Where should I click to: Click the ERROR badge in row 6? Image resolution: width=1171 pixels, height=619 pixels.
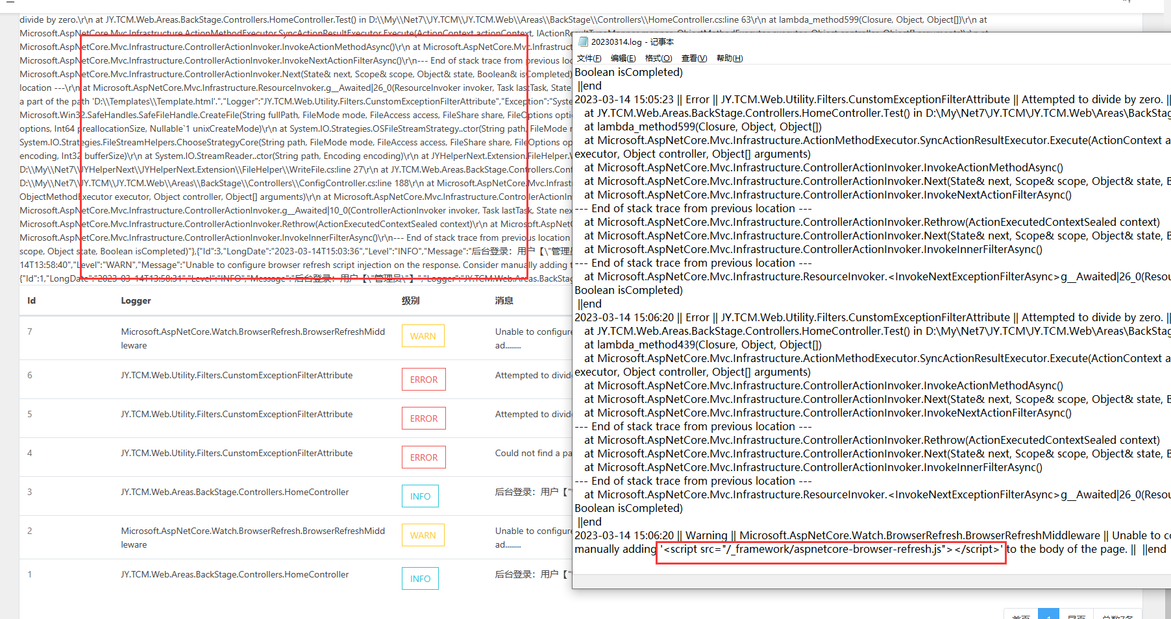[423, 380]
